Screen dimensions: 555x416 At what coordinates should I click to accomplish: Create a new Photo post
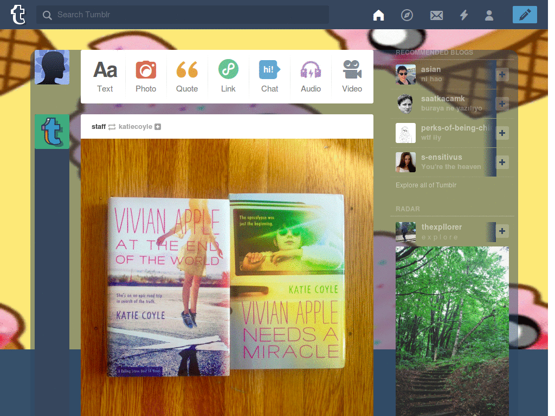(x=146, y=77)
